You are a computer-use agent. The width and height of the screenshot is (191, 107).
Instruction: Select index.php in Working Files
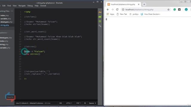[4, 15]
